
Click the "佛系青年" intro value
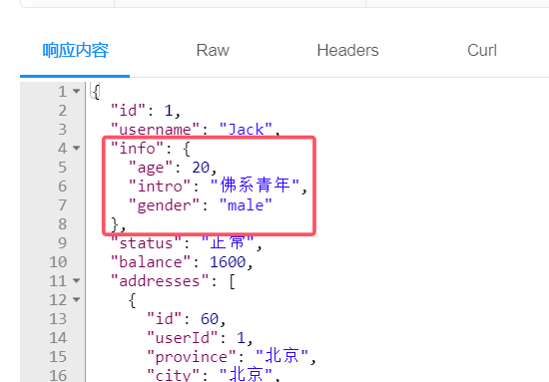tap(255, 186)
